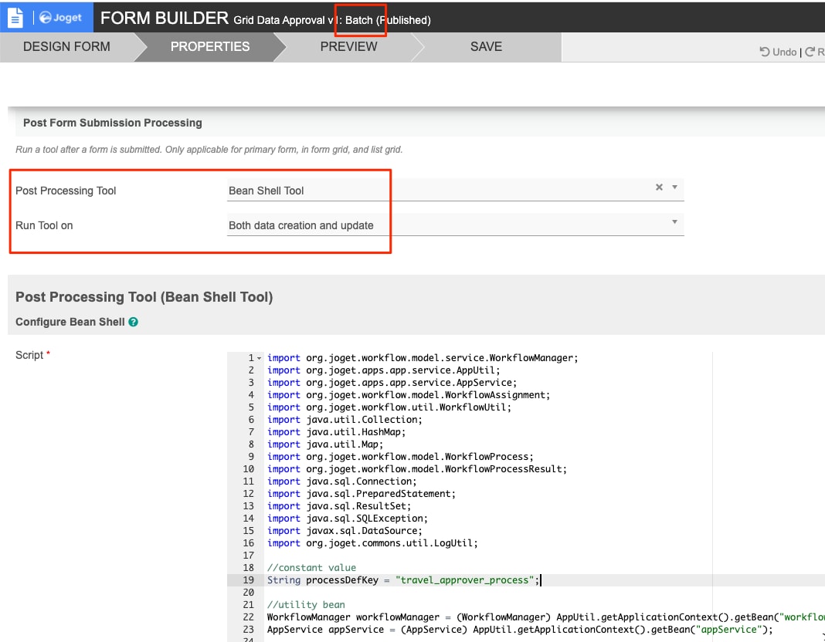Screen dimensions: 825x642
Task: Click the '//utility bean' comment line
Action: (x=306, y=605)
